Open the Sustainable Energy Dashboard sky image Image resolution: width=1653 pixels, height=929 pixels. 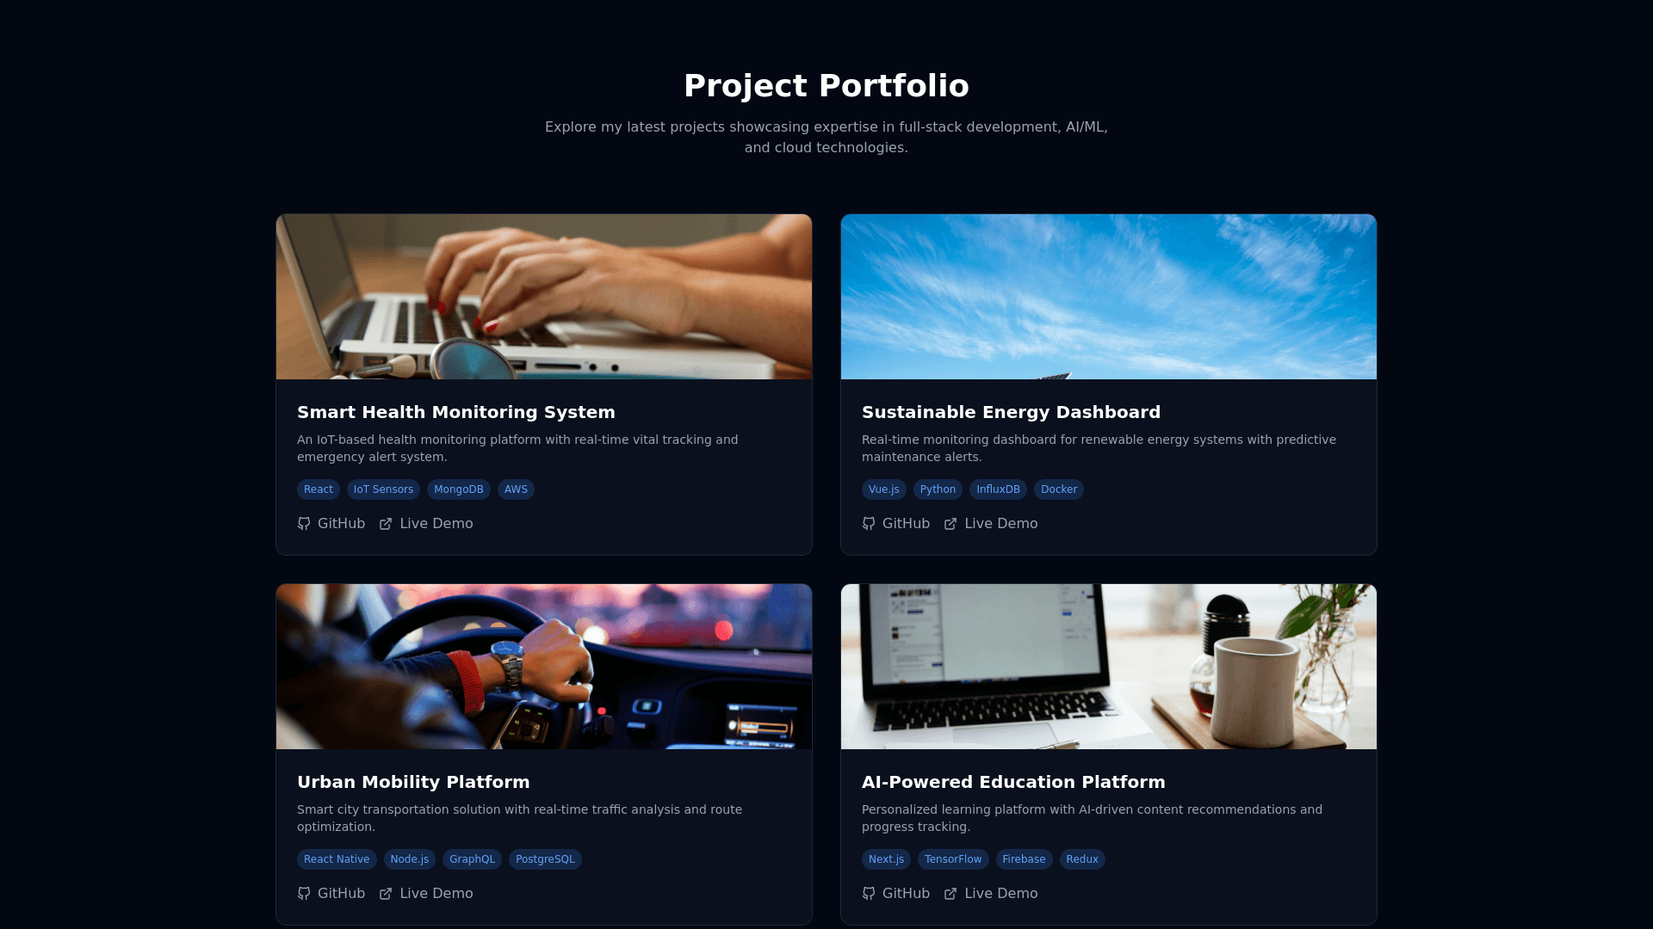tap(1109, 297)
